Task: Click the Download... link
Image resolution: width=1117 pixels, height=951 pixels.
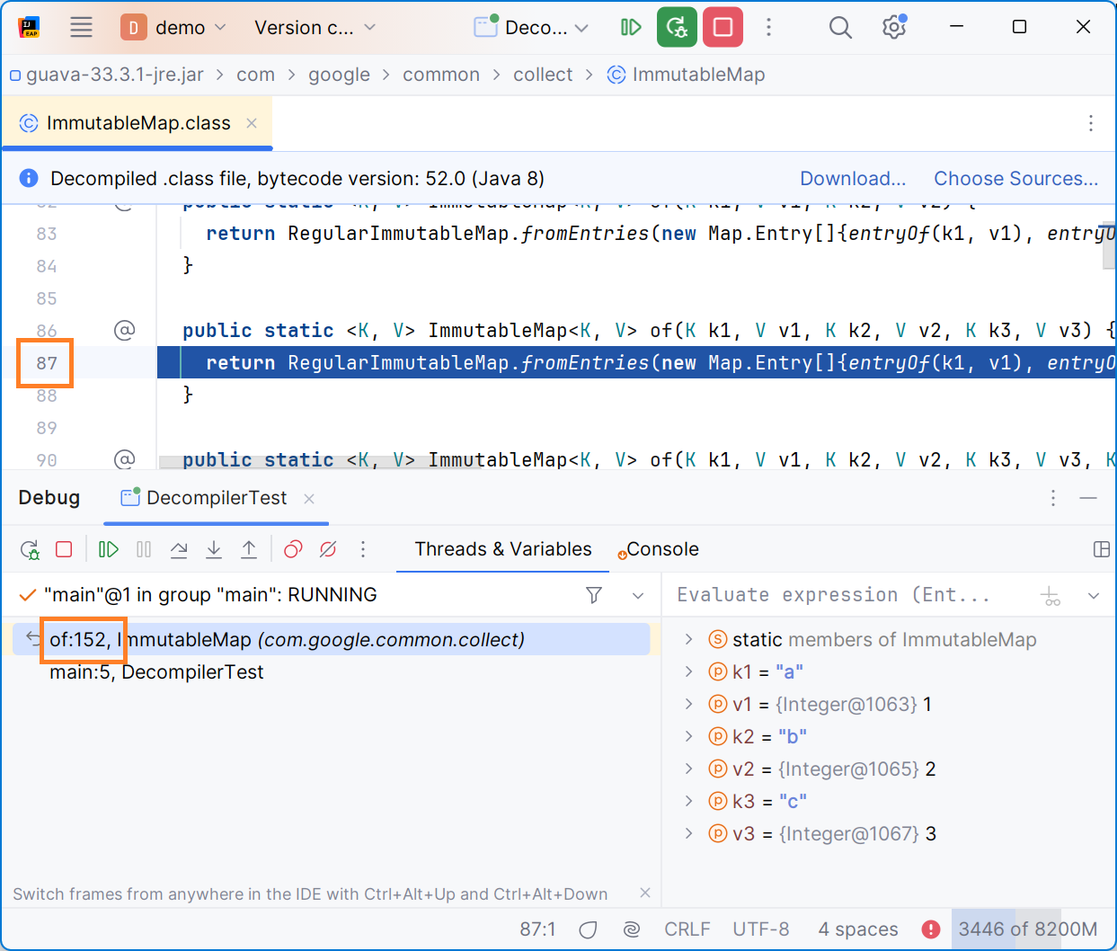Action: pyautogui.click(x=853, y=178)
